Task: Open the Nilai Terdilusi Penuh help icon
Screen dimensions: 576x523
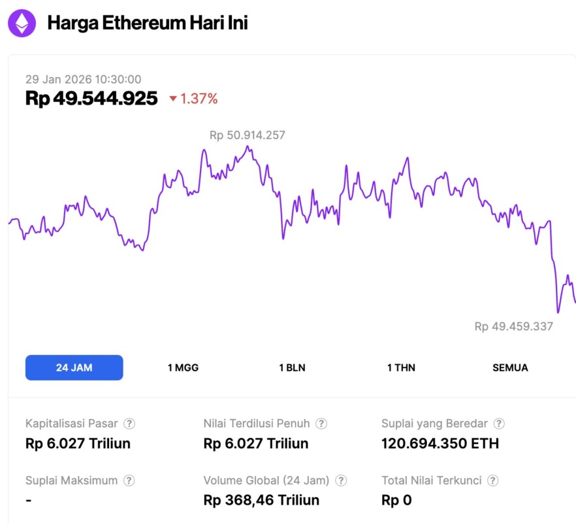Action: coord(321,424)
